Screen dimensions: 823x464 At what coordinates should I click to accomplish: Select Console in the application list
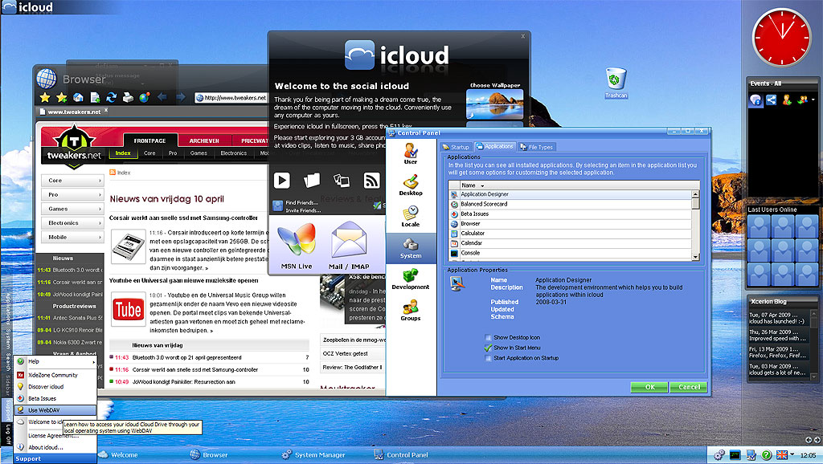coord(571,253)
